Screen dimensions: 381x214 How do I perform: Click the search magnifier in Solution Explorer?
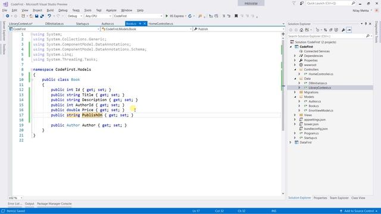pyautogui.click(x=368, y=36)
